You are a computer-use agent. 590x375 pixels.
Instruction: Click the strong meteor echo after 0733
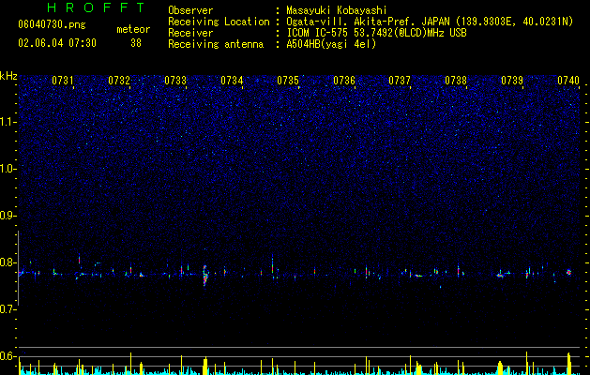point(205,276)
